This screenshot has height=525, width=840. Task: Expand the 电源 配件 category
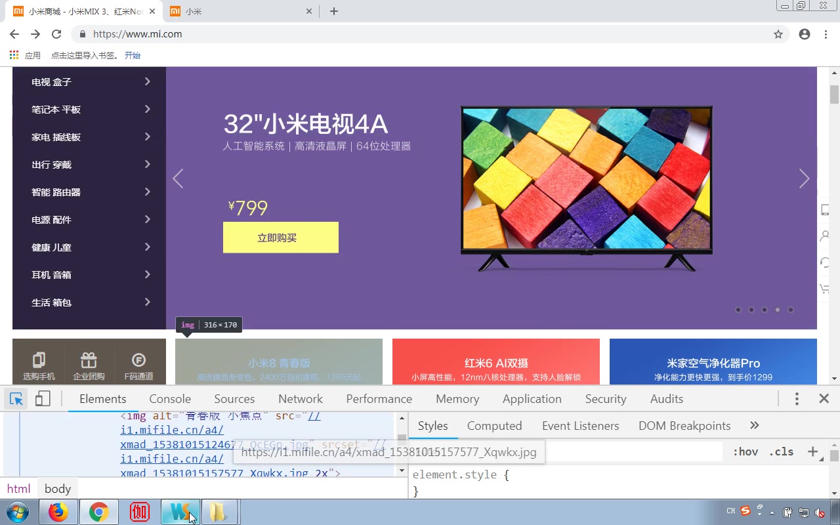pyautogui.click(x=89, y=220)
